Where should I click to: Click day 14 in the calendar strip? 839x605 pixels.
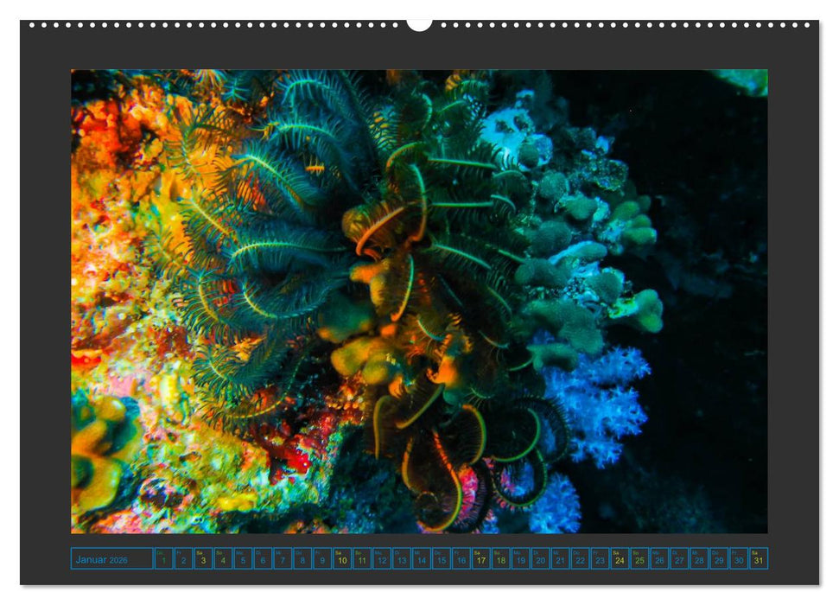point(422,559)
